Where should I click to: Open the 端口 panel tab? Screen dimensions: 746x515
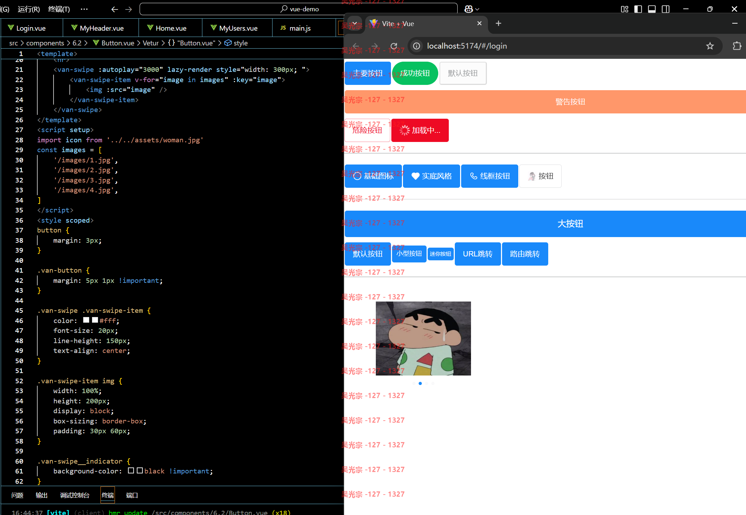pos(132,495)
